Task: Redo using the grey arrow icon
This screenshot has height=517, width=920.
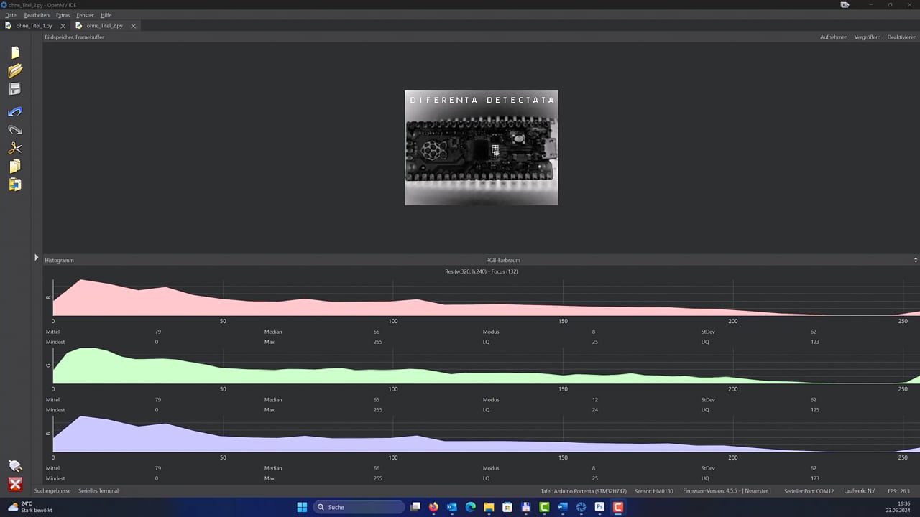Action: [15, 130]
